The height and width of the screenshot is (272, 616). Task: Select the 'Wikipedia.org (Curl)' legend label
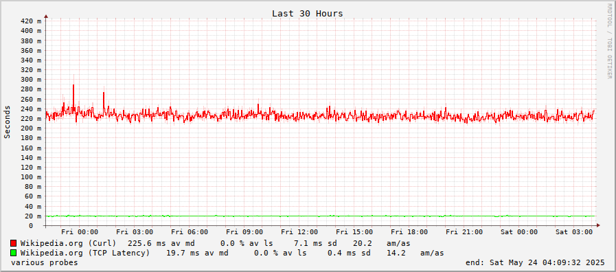(69, 243)
